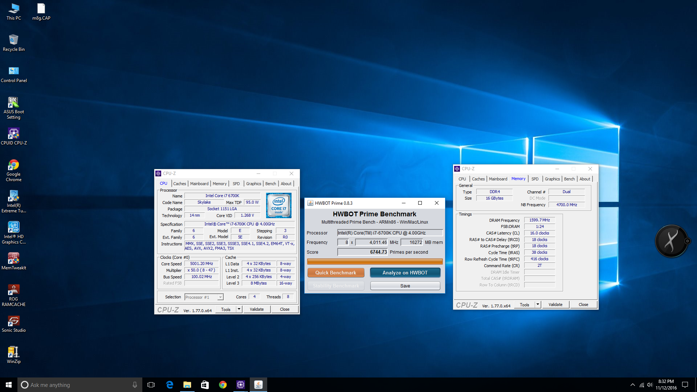Viewport: 697px width, 392px height.
Task: Open Graphics tab in right CPU-Z
Action: click(552, 179)
